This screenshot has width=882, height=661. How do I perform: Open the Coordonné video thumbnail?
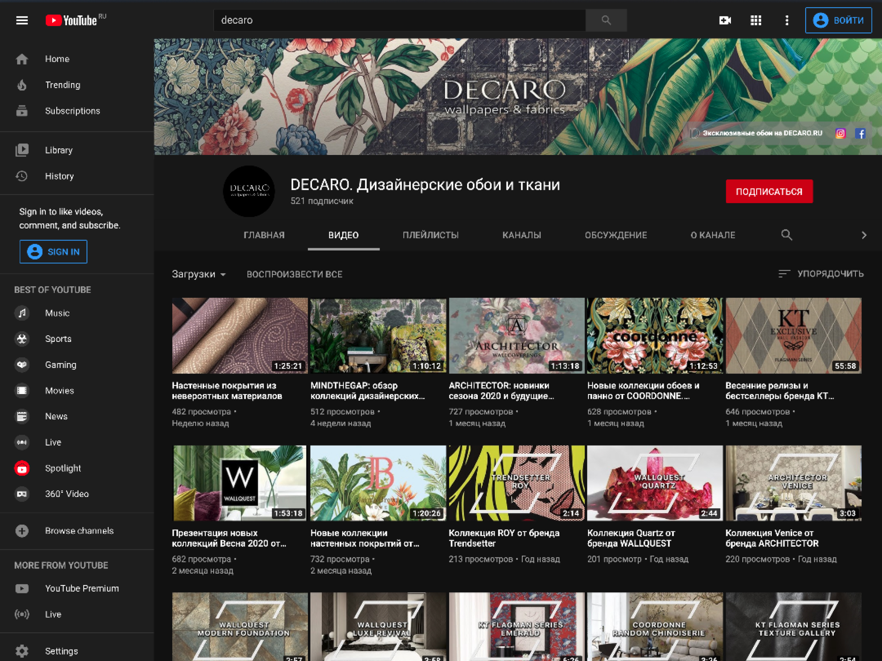(x=655, y=336)
